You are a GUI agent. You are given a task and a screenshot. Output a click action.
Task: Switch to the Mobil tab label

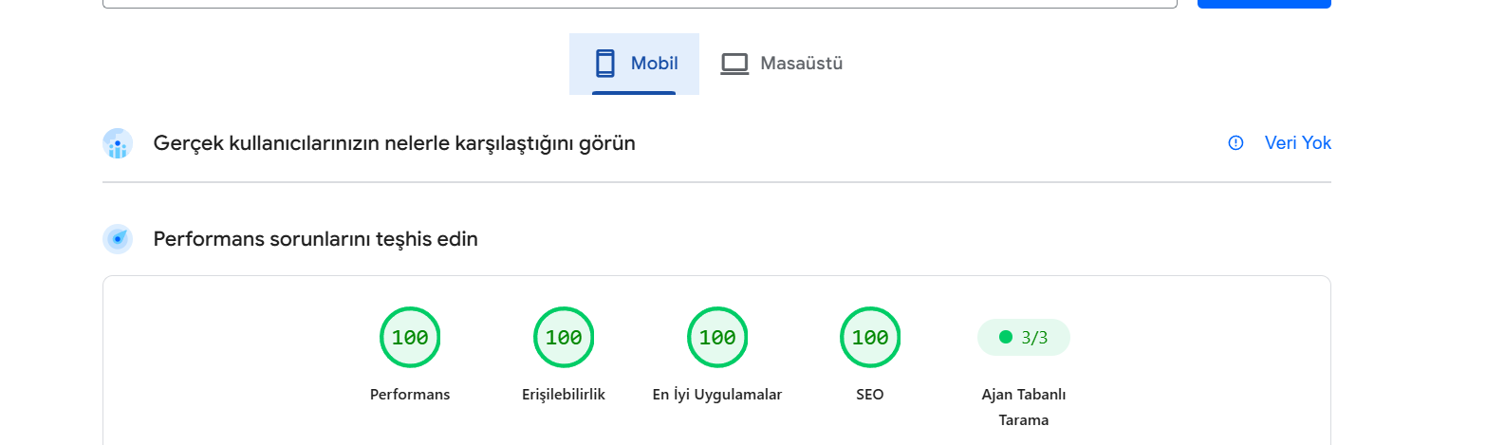coord(655,64)
